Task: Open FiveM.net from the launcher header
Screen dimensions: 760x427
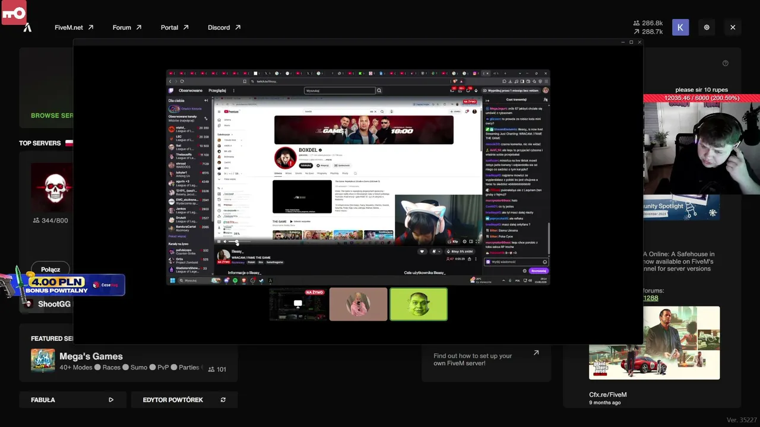Action: (x=74, y=27)
